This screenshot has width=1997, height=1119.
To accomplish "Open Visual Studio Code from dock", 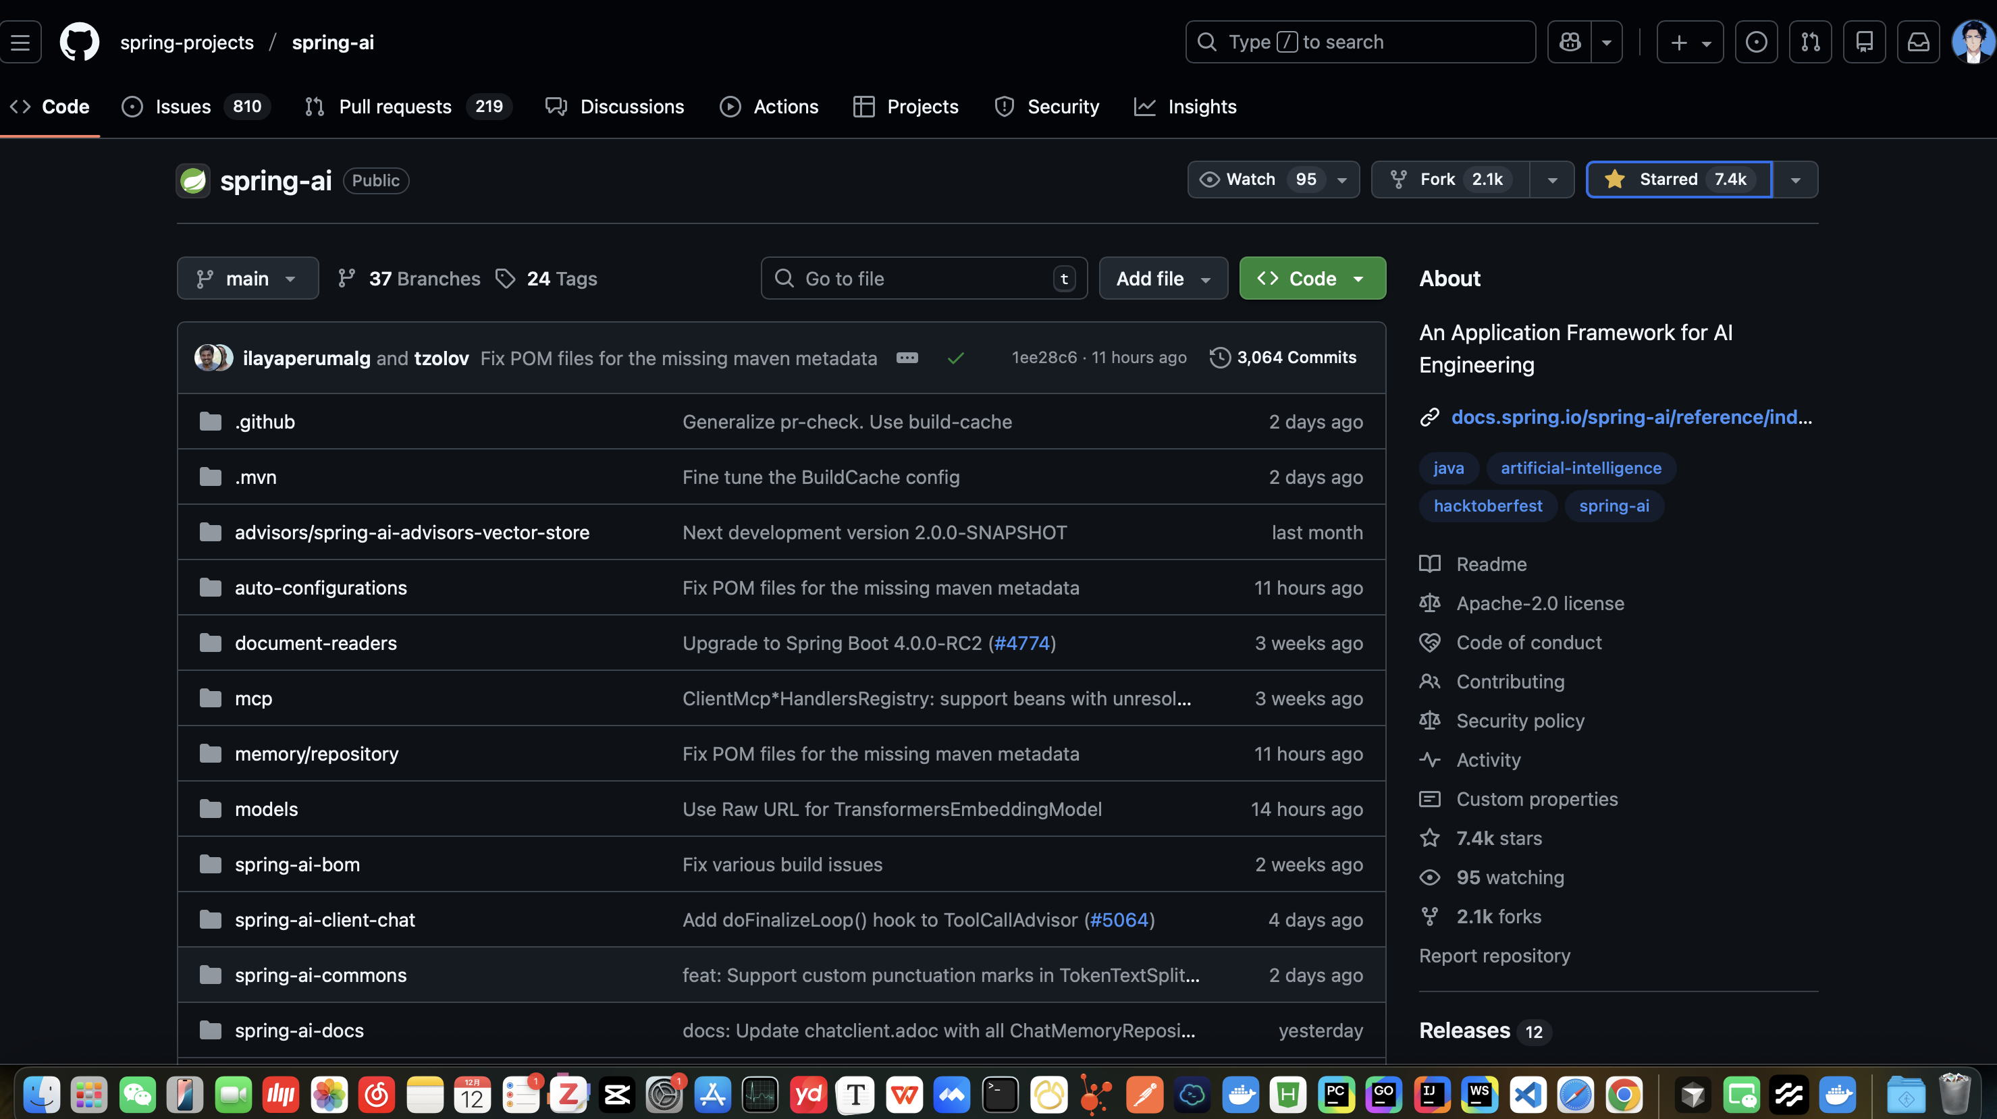I will tap(1527, 1095).
